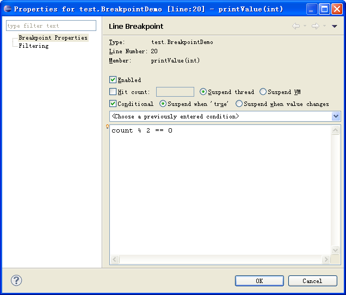Click the Forward navigation arrow icon
Image resolution: width=346 pixels, height=295 pixels.
(x=315, y=26)
